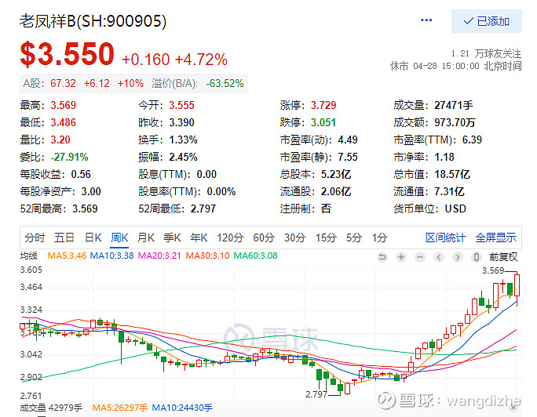Switch to the 1分 tab
The image size is (537, 417).
[380, 238]
